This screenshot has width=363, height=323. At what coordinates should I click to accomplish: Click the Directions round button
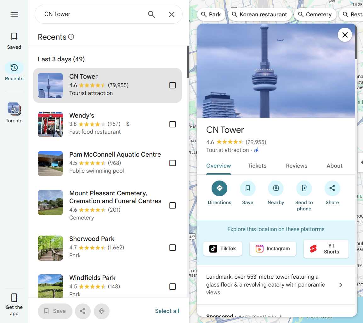[219, 188]
